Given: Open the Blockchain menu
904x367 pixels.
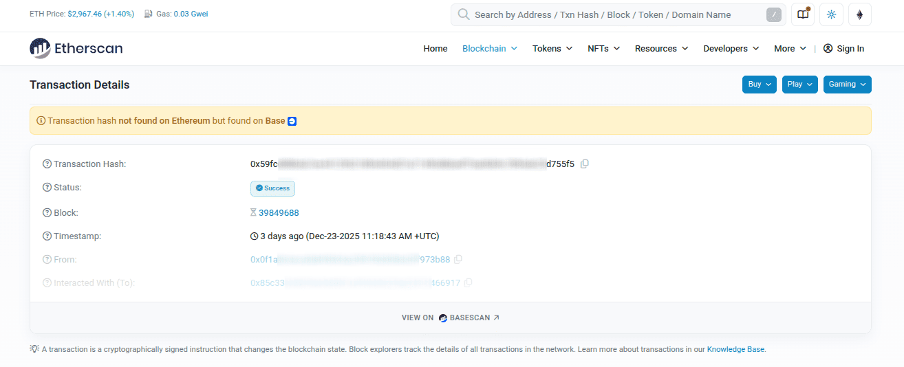Looking at the screenshot, I should 490,49.
